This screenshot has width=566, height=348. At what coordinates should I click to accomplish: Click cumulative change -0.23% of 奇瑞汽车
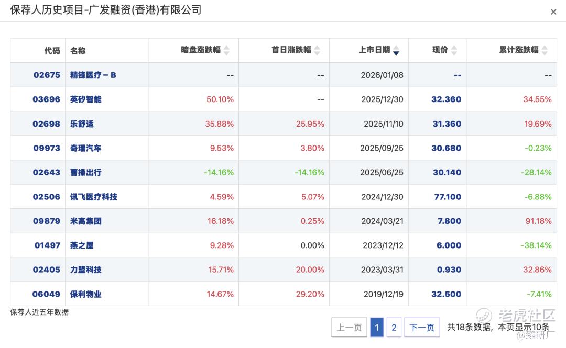tap(538, 148)
